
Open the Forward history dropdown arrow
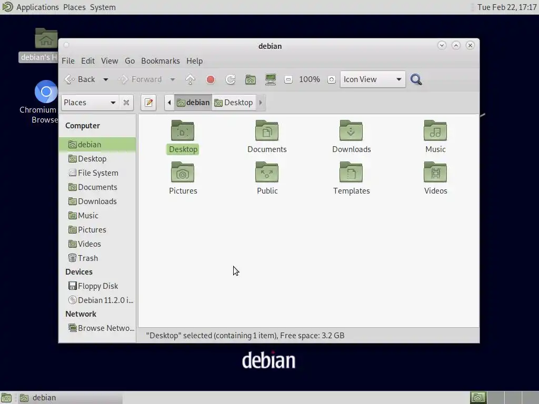(x=173, y=79)
